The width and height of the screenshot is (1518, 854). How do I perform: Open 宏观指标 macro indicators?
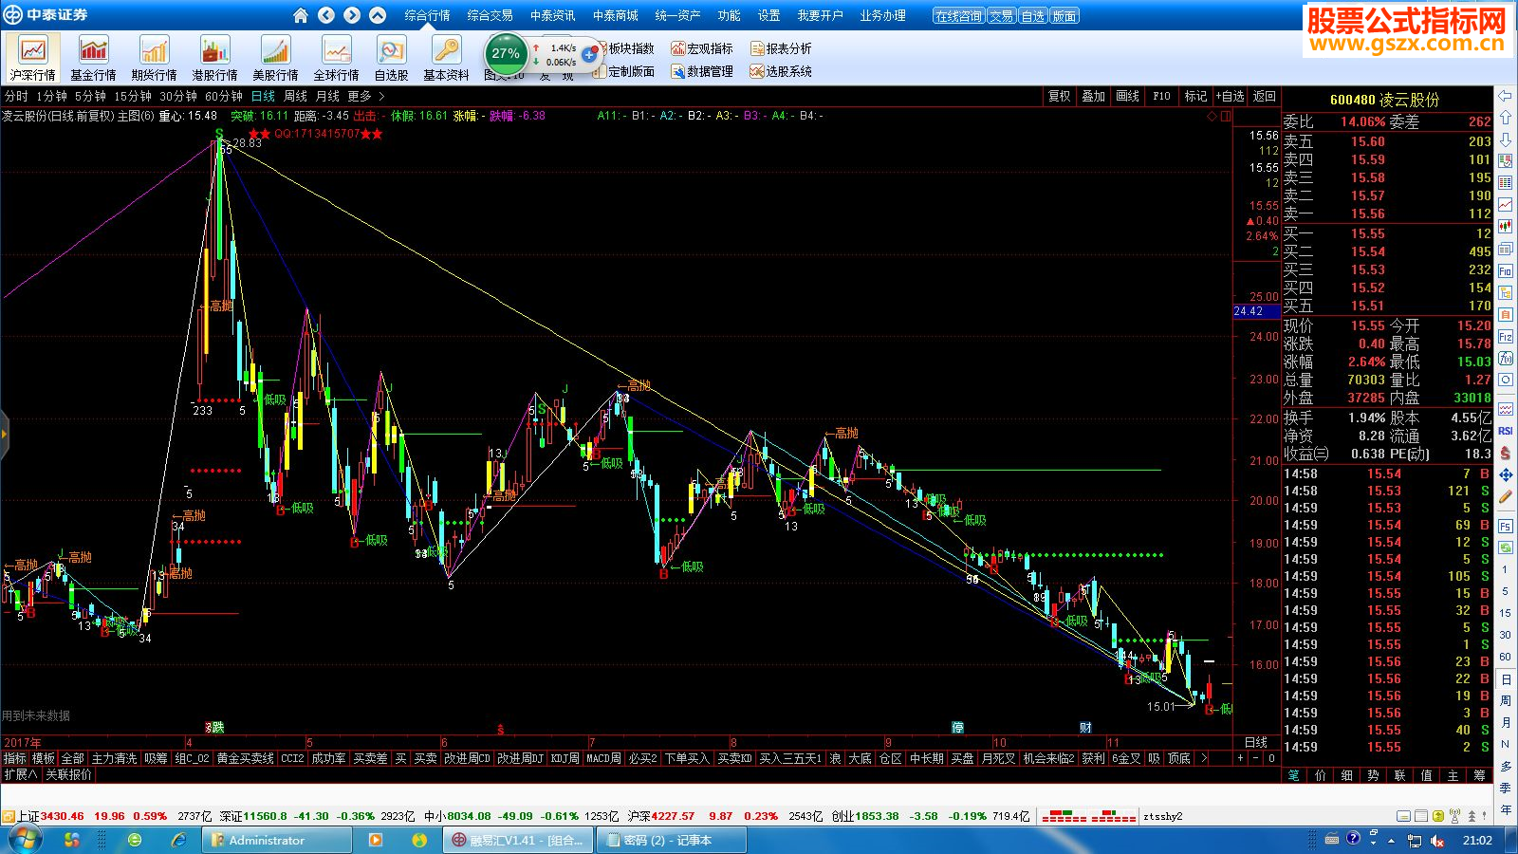(702, 48)
